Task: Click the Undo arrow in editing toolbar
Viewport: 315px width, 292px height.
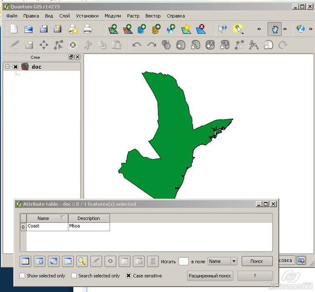Action: 137,45
